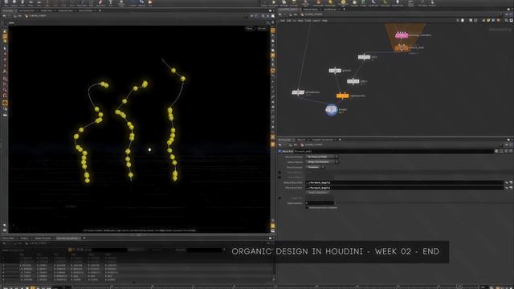514x289 pixels.
Task: Select the Font shelf tool
Action: click(111, 3)
